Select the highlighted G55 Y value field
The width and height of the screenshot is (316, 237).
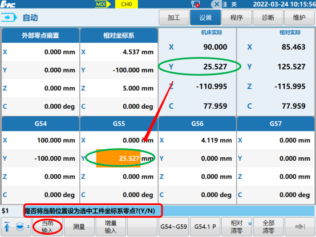pyautogui.click(x=118, y=158)
